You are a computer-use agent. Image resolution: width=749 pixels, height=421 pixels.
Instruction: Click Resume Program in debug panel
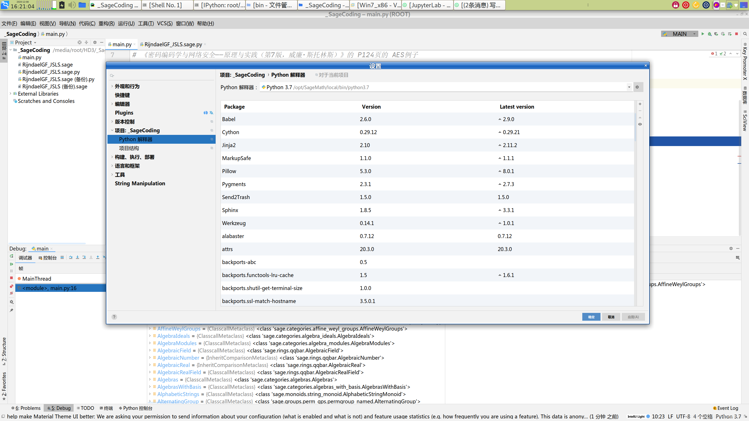coord(11,264)
